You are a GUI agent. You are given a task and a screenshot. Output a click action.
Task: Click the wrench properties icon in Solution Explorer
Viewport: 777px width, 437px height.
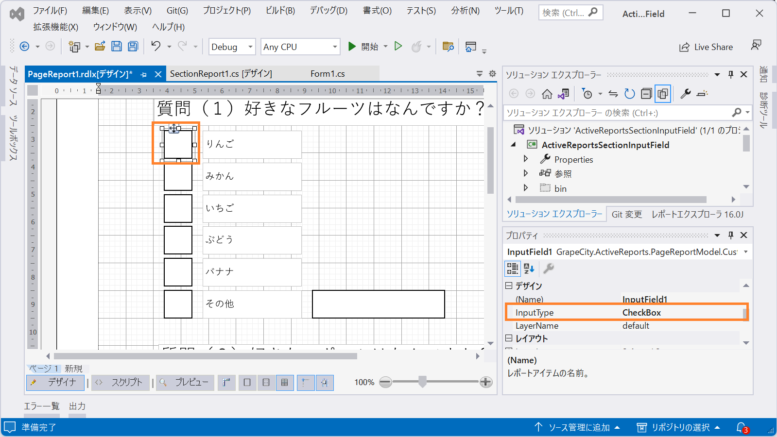[686, 94]
